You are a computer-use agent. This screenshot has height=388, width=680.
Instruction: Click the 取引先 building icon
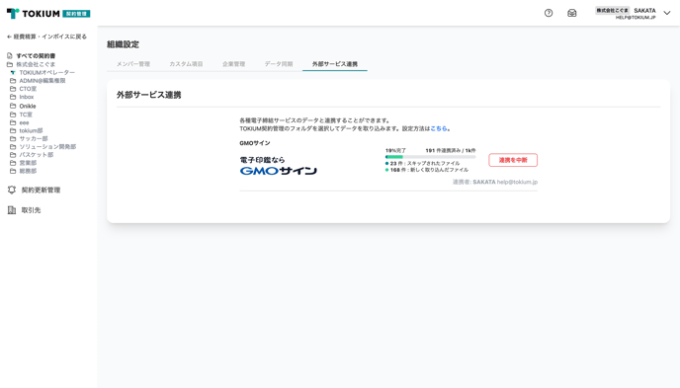[12, 210]
